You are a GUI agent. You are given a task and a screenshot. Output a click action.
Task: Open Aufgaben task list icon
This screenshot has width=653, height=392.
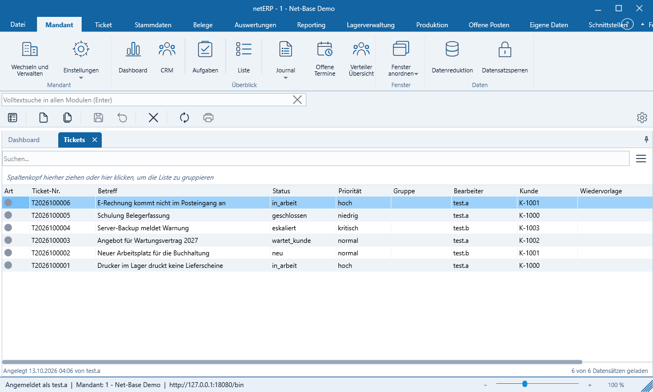(205, 50)
